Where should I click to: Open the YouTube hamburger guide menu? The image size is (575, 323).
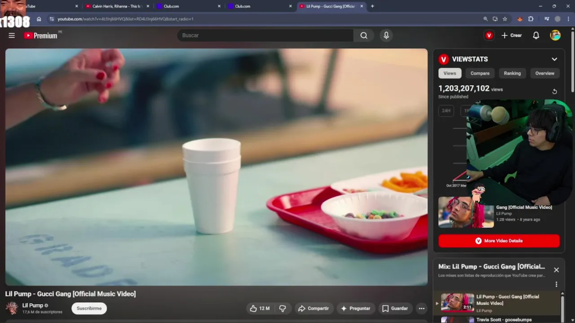tap(12, 35)
